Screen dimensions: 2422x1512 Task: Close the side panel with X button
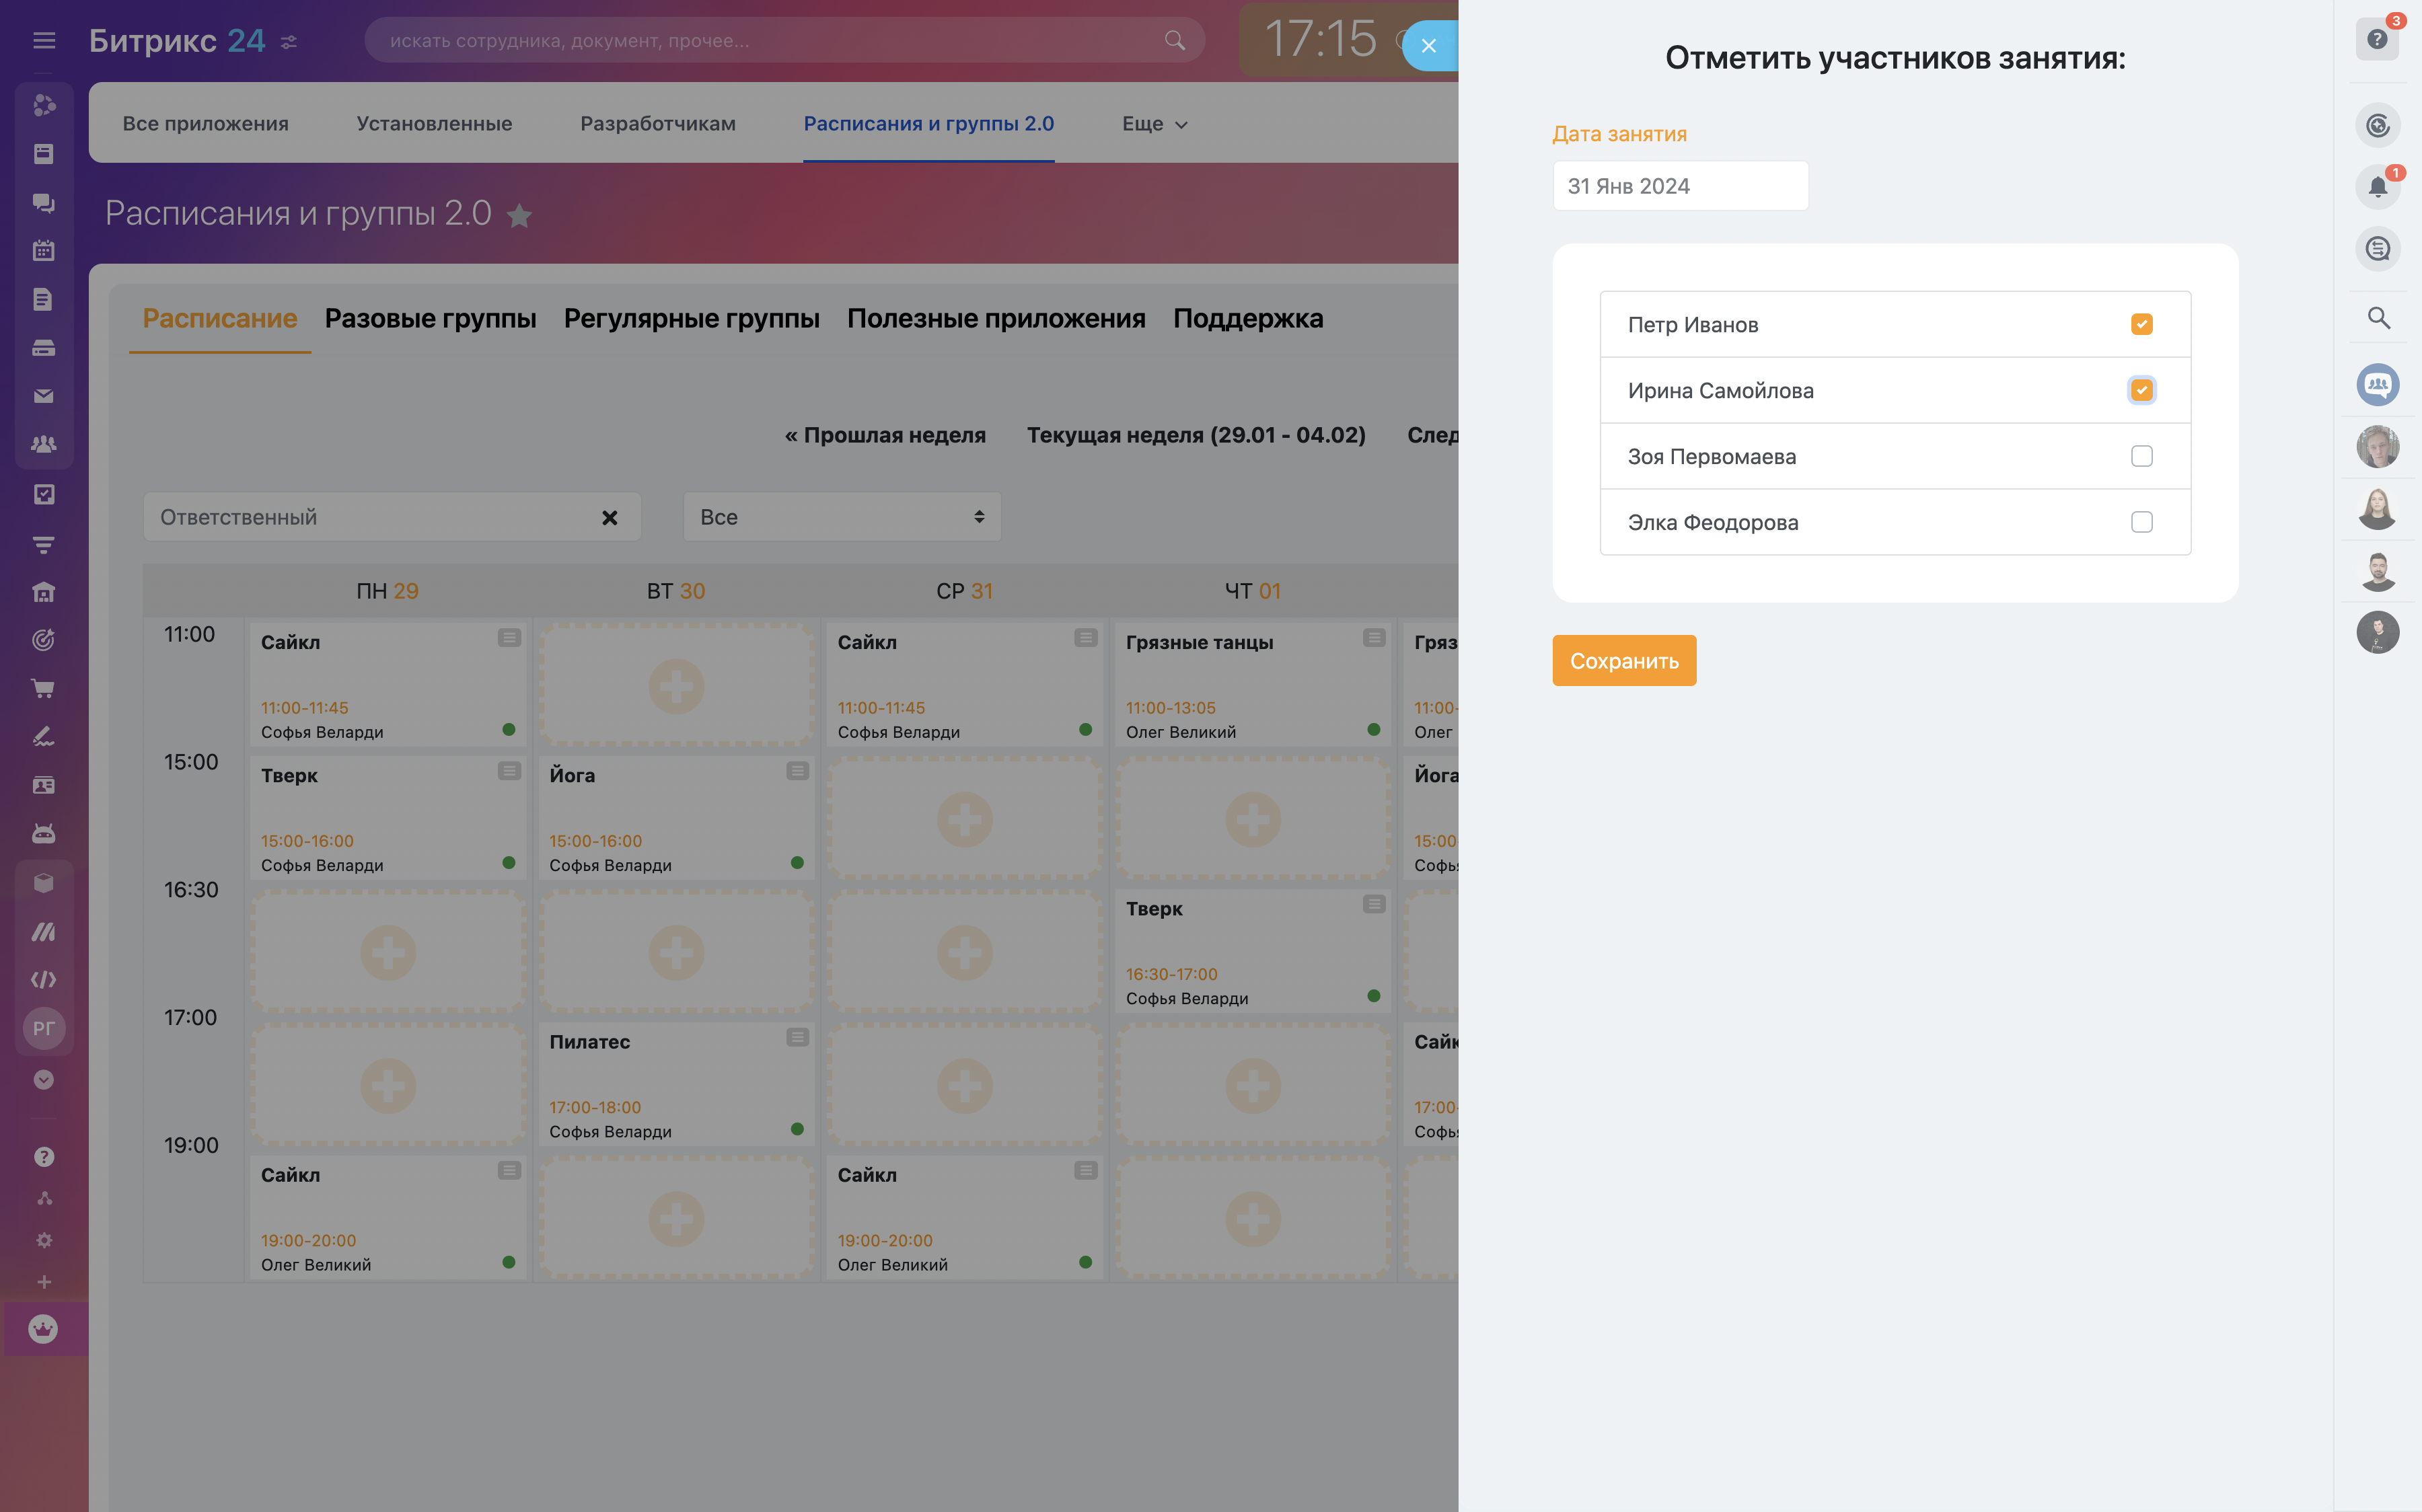pyautogui.click(x=1428, y=45)
